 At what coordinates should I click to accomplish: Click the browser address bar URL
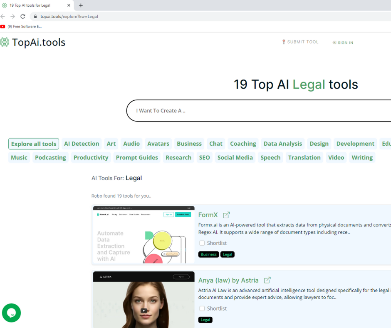click(x=69, y=17)
